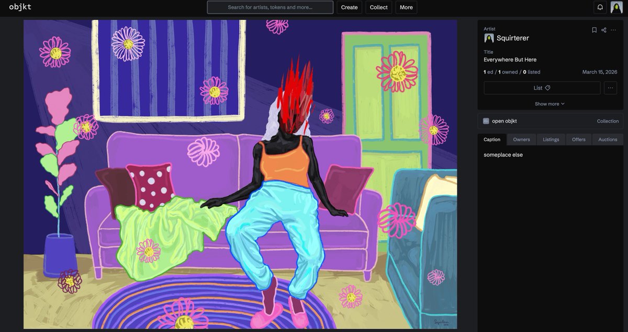Click the date 'March 15, 2026'

tap(600, 72)
